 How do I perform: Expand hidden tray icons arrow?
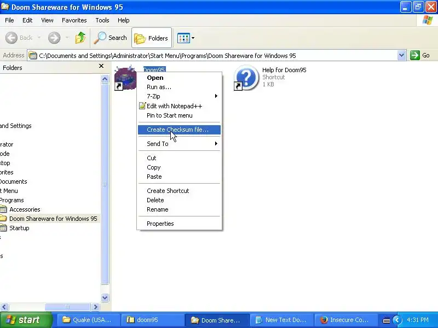pos(397,320)
